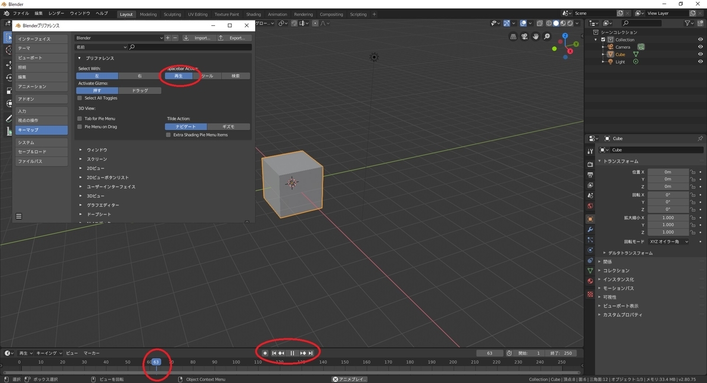Click the perspective/orthographic grid view icon
This screenshot has height=383, width=707.
click(x=513, y=37)
